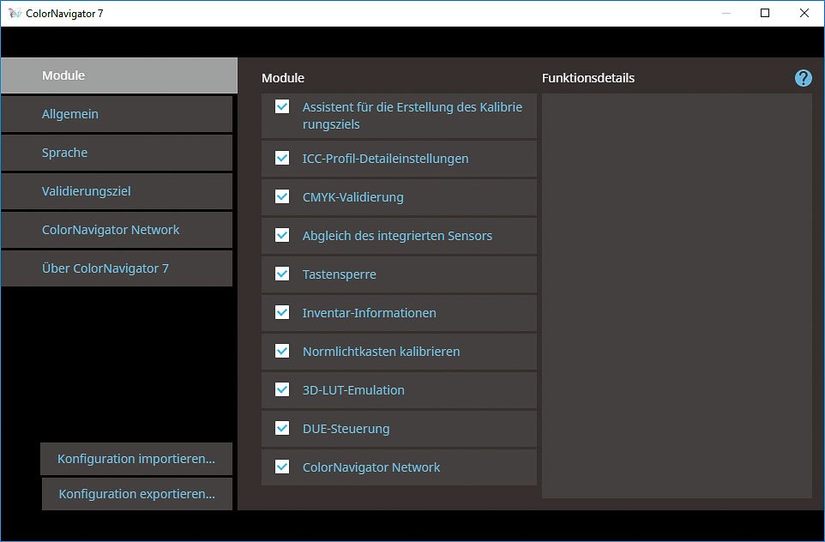Open the ColorNavigator Network sidebar tab
The image size is (825, 542).
[x=117, y=230]
